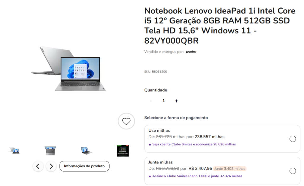Click the 'Junte 3.408 milhas' badge
Screen dimensions: 304x186
tap(230, 169)
